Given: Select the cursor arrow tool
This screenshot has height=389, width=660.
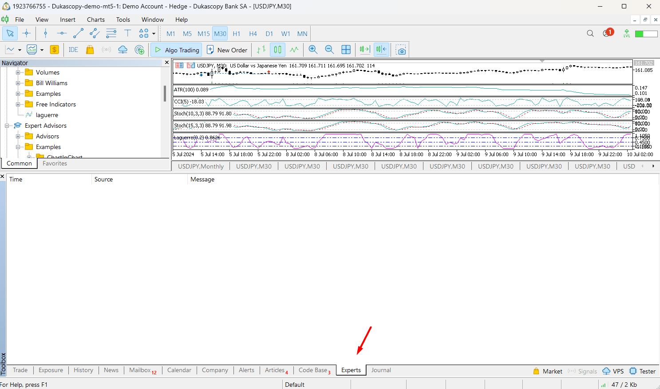Looking at the screenshot, I should [10, 33].
